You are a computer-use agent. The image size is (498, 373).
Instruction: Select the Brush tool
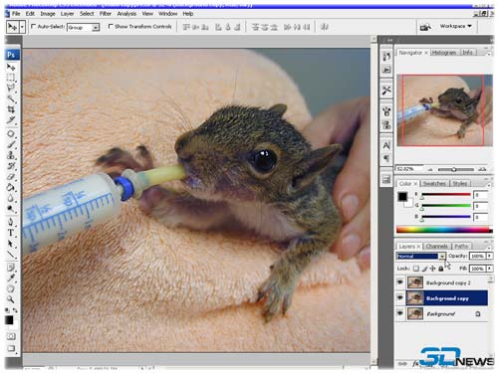(x=11, y=145)
